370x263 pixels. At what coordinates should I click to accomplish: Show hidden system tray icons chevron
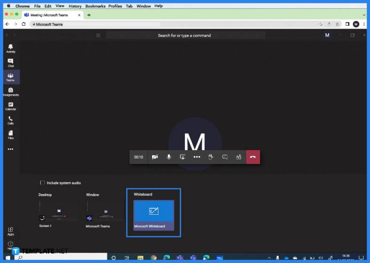pos(269,258)
